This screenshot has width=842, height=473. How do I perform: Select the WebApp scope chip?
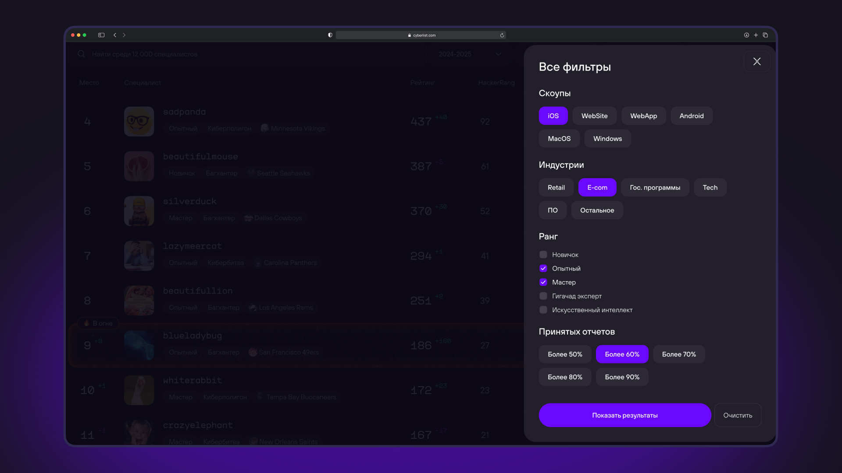coord(643,116)
